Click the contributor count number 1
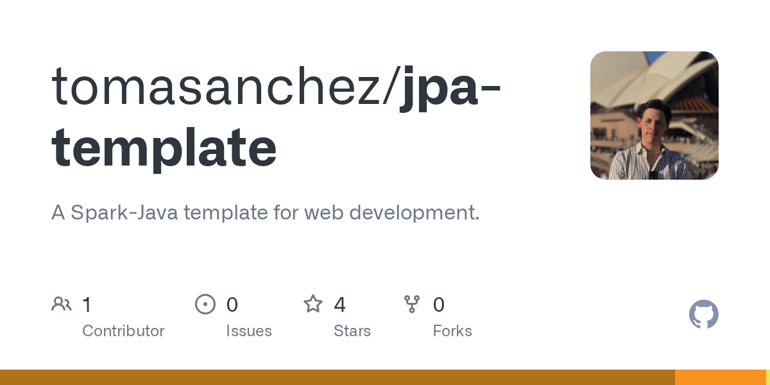770x385 pixels. pos(87,304)
